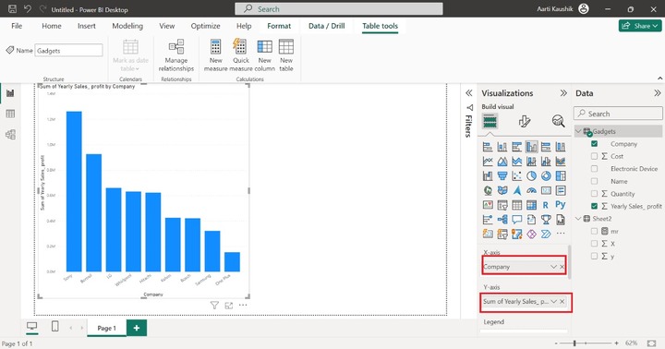665x349 pixels.
Task: Check the y field checkbox in Sheet2
Action: (594, 256)
